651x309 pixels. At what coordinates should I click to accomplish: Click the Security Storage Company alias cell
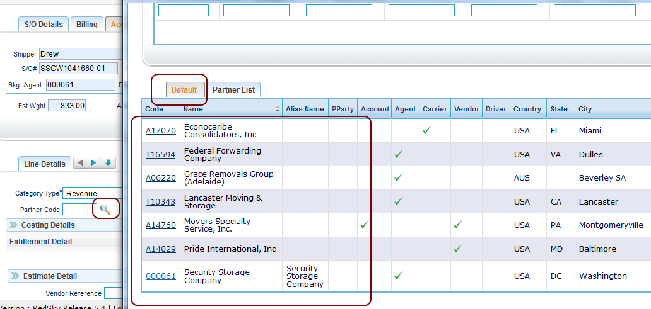click(305, 276)
